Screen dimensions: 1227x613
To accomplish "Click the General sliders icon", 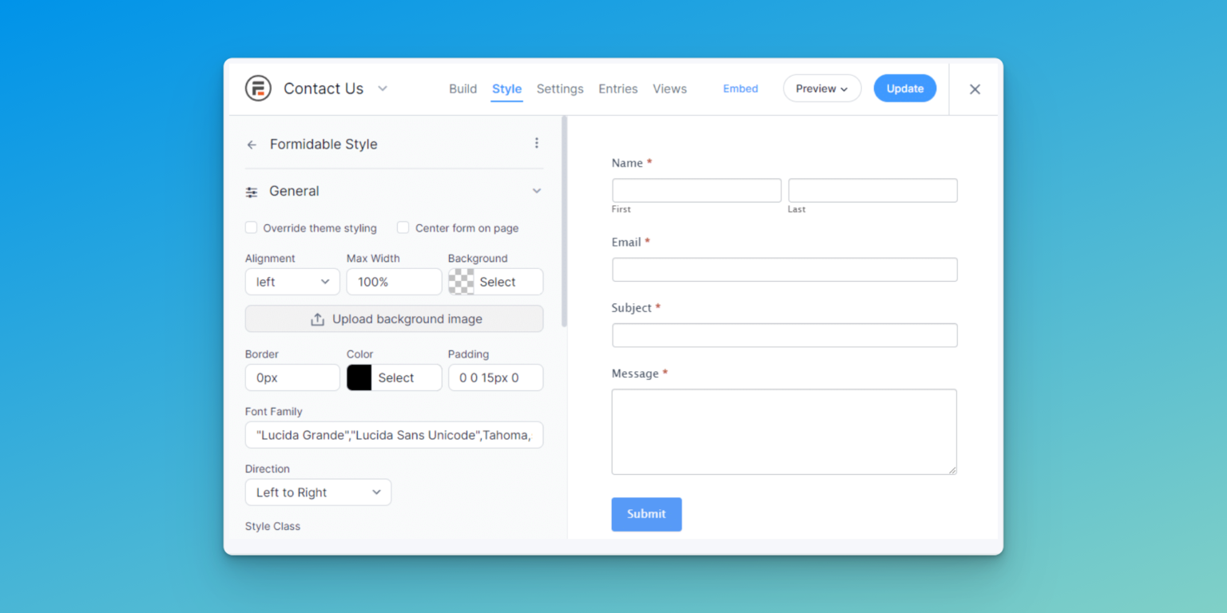I will (252, 192).
